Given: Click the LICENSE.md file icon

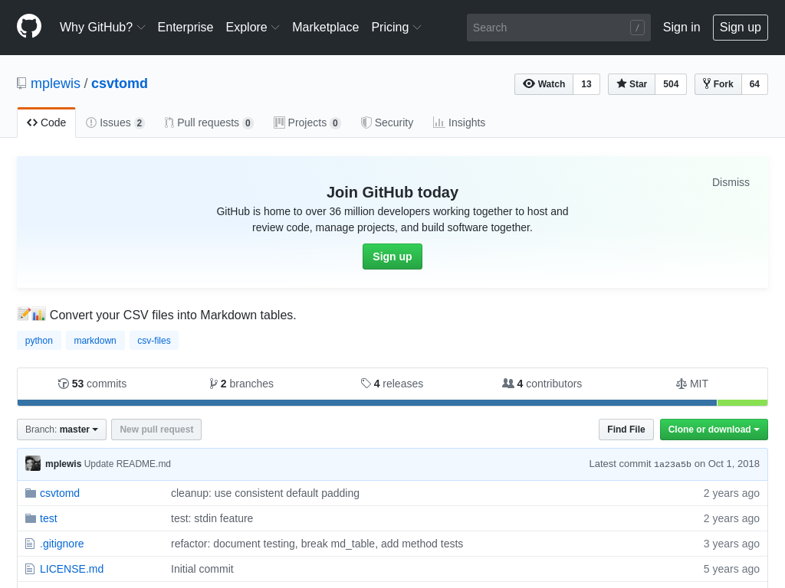Looking at the screenshot, I should coord(31,569).
